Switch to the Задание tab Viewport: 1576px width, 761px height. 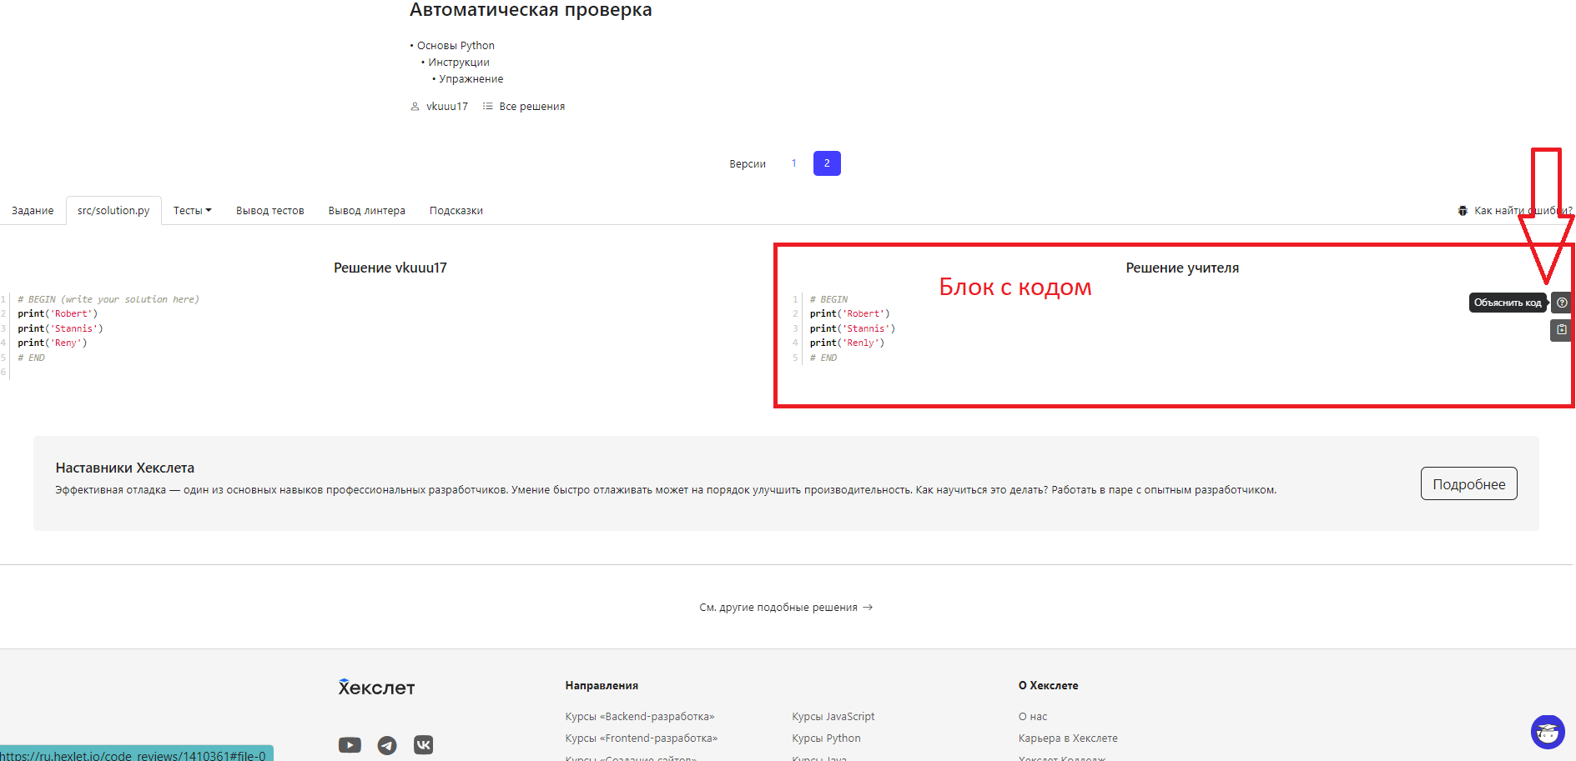tap(33, 211)
